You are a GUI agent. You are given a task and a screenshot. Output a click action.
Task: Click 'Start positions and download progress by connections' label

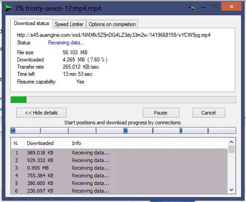point(123,123)
